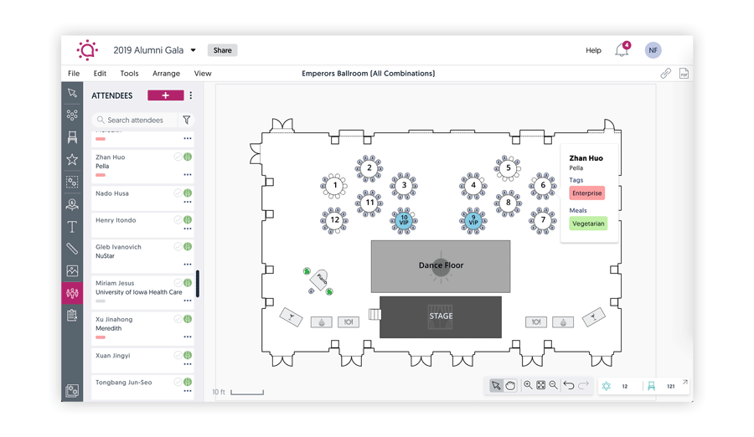Select the chair tool in left sidebar

point(72,137)
